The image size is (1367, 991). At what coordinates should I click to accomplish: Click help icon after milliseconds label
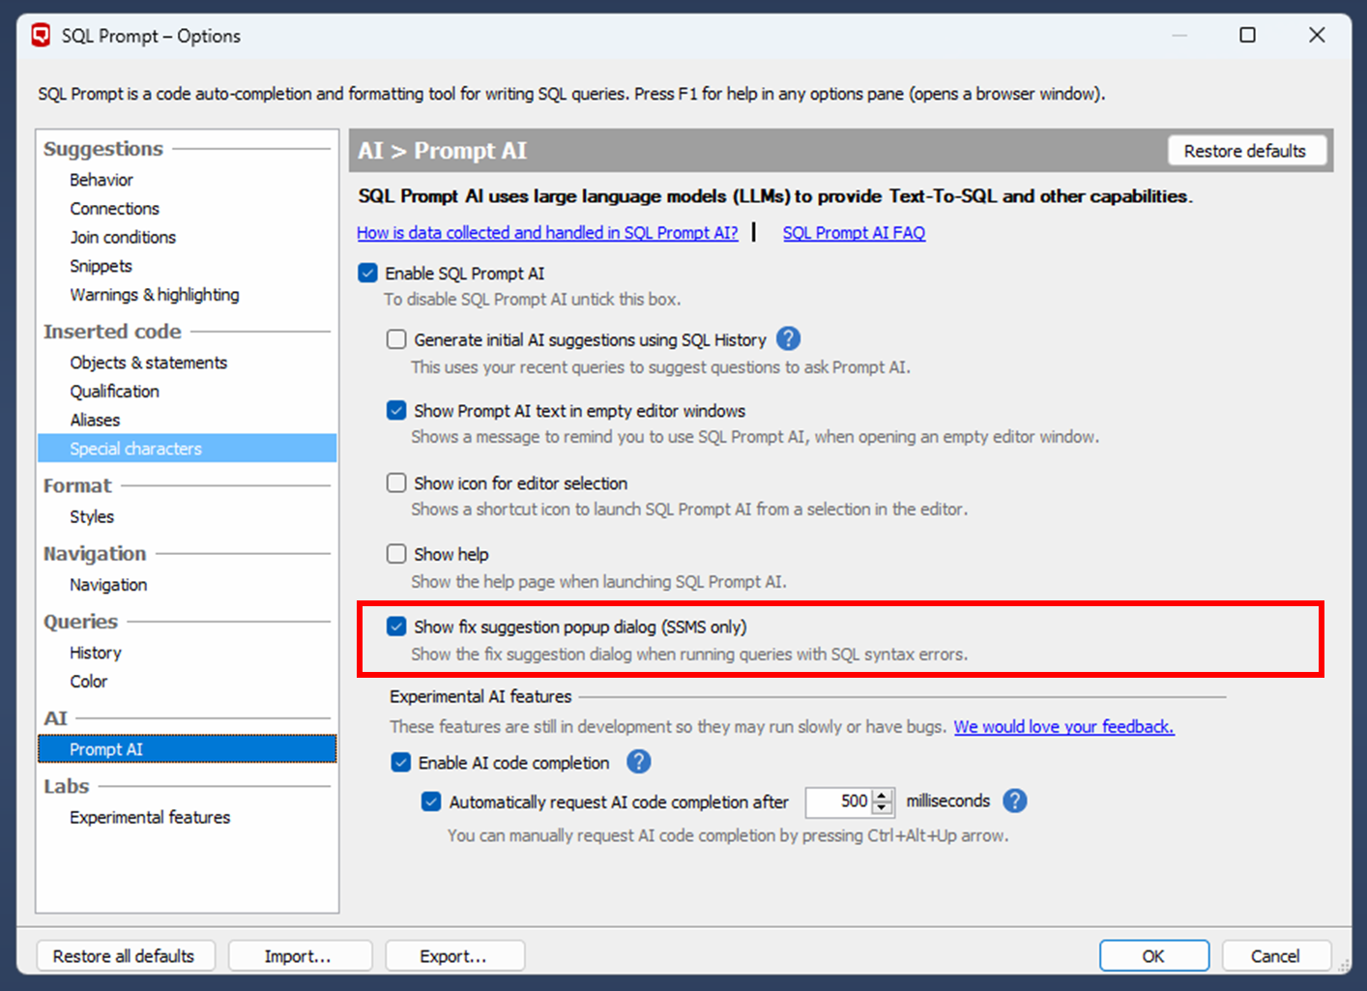tap(1014, 802)
